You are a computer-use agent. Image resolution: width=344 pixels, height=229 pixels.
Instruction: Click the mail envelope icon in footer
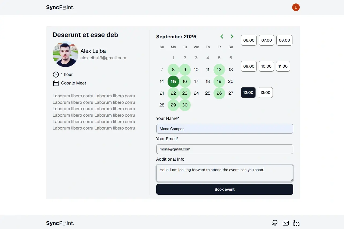tap(286, 223)
